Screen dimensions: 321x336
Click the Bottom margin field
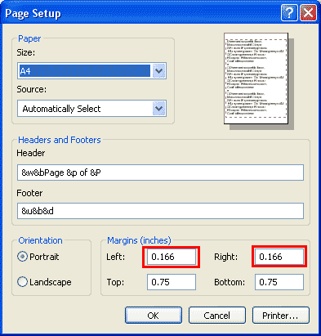[x=279, y=282]
